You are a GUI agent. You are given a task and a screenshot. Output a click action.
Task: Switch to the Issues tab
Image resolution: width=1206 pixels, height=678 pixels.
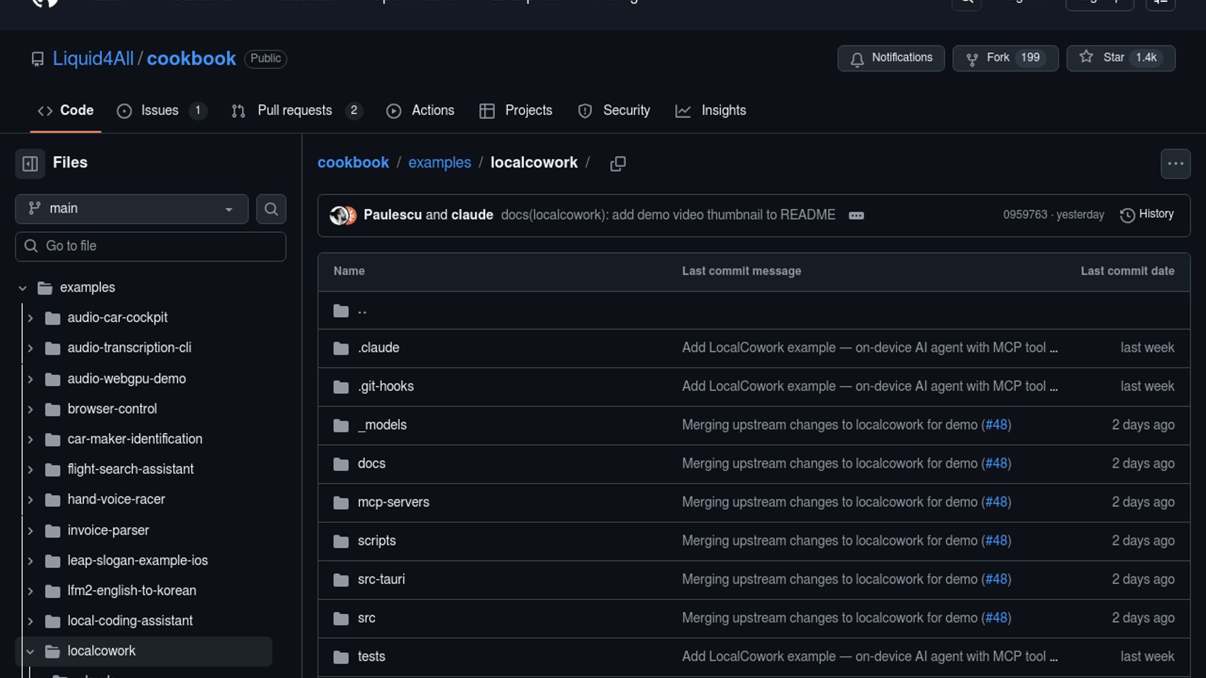160,110
